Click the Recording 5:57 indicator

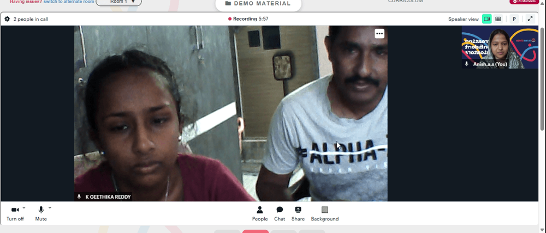(x=248, y=19)
